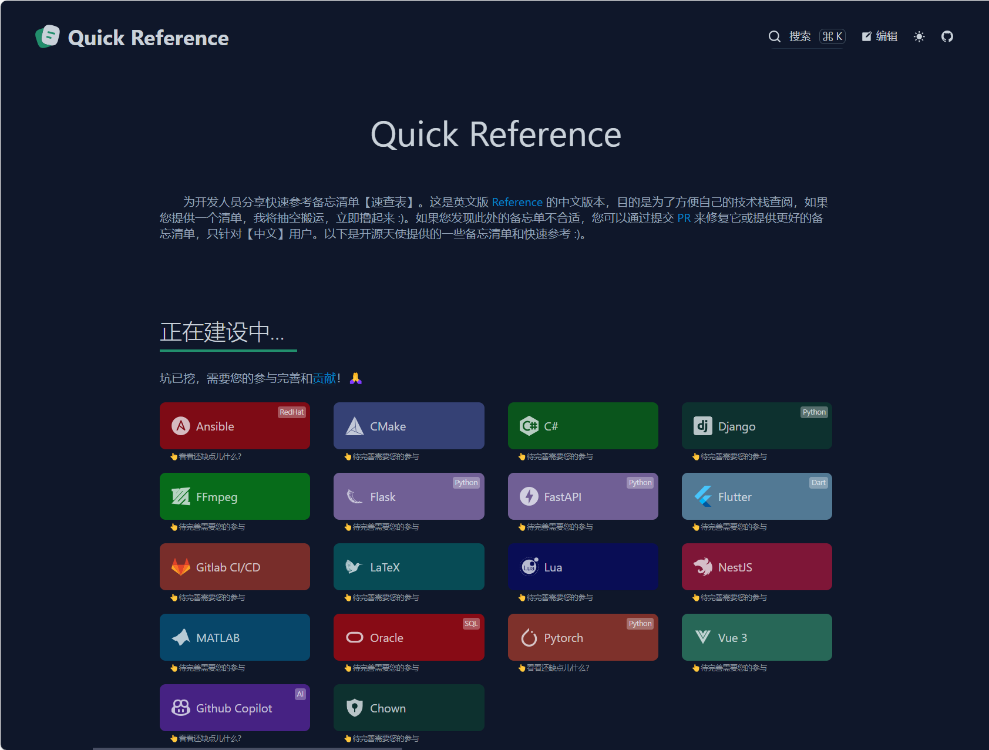Image resolution: width=989 pixels, height=750 pixels.
Task: Open the C# card icon
Action: click(x=529, y=426)
